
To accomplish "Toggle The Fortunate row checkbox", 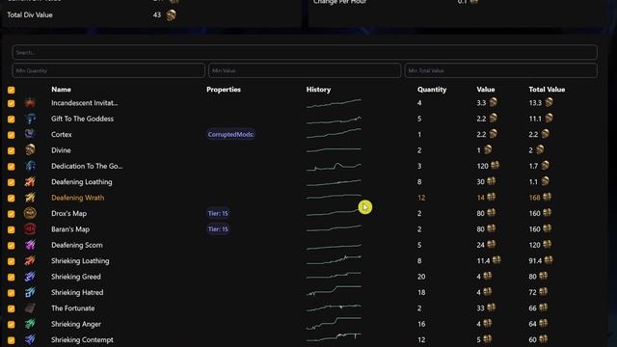I will (11, 308).
